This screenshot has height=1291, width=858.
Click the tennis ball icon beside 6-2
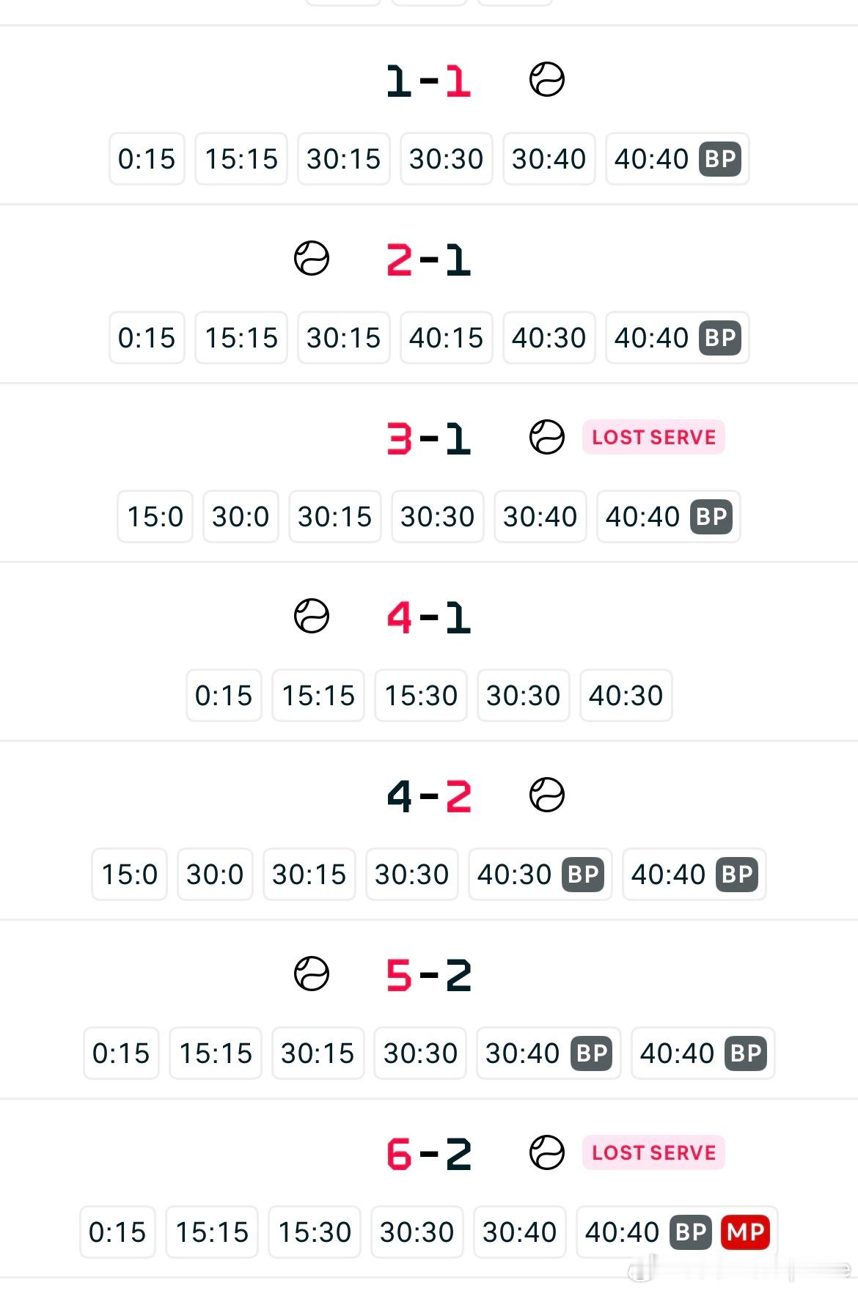[x=546, y=1152]
